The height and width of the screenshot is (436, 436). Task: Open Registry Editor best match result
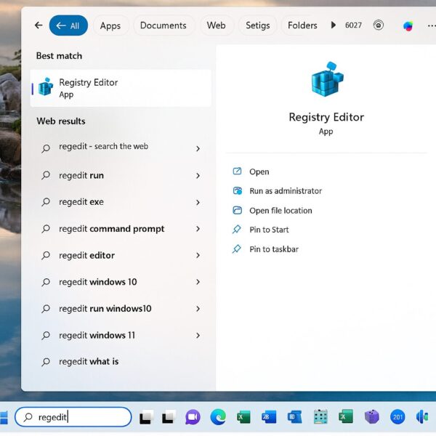[x=121, y=88]
